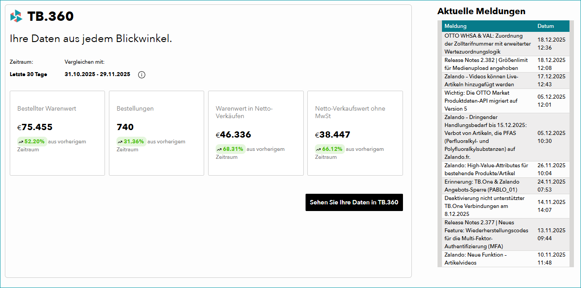Click the date '05.12.2025 10:30'
This screenshot has height=288, width=581.
tap(551, 137)
